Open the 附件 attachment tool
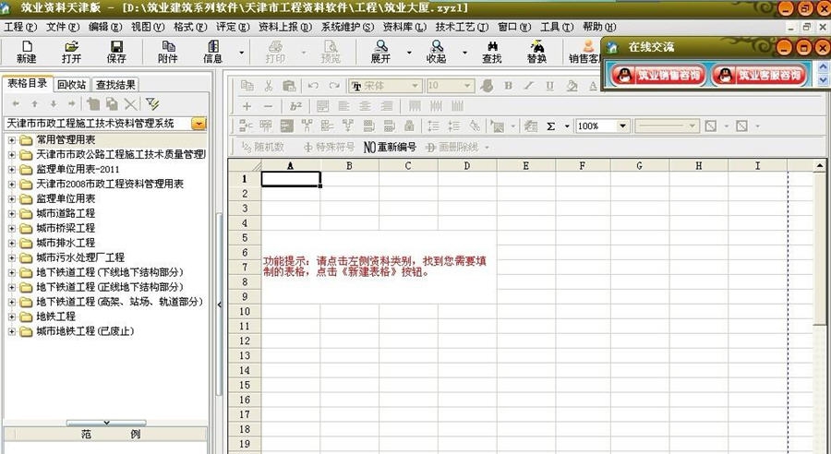 [x=167, y=52]
